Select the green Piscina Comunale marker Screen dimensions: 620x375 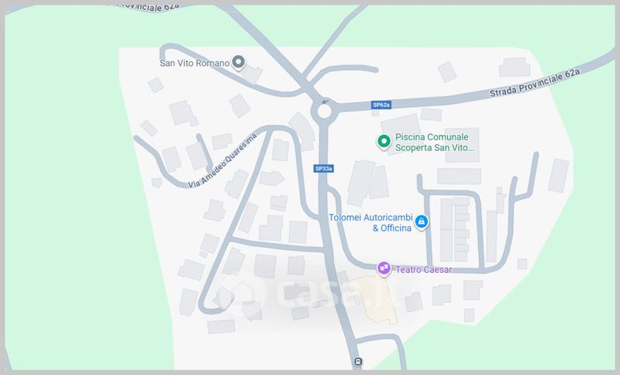(384, 142)
